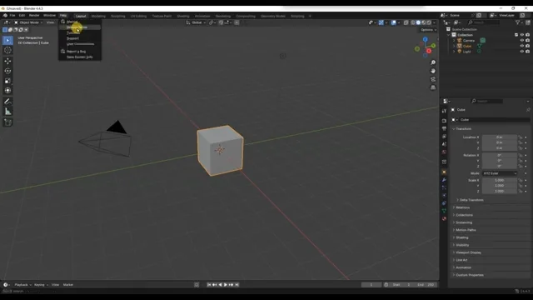Click the outliner search field

tap(484, 22)
